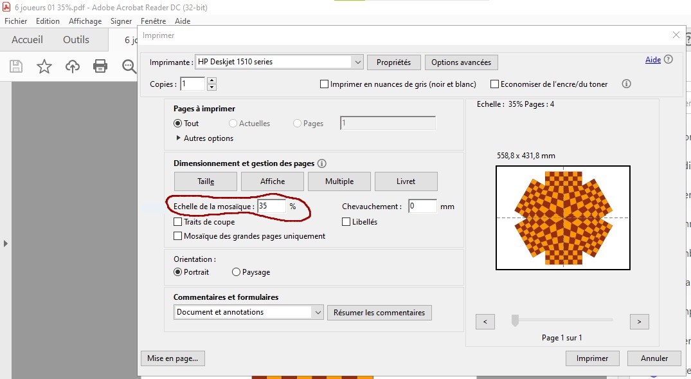
Task: Click the Propriétés button
Action: [x=393, y=62]
